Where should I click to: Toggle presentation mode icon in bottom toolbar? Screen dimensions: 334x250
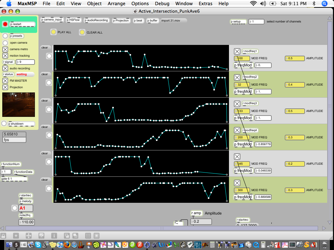(41, 236)
